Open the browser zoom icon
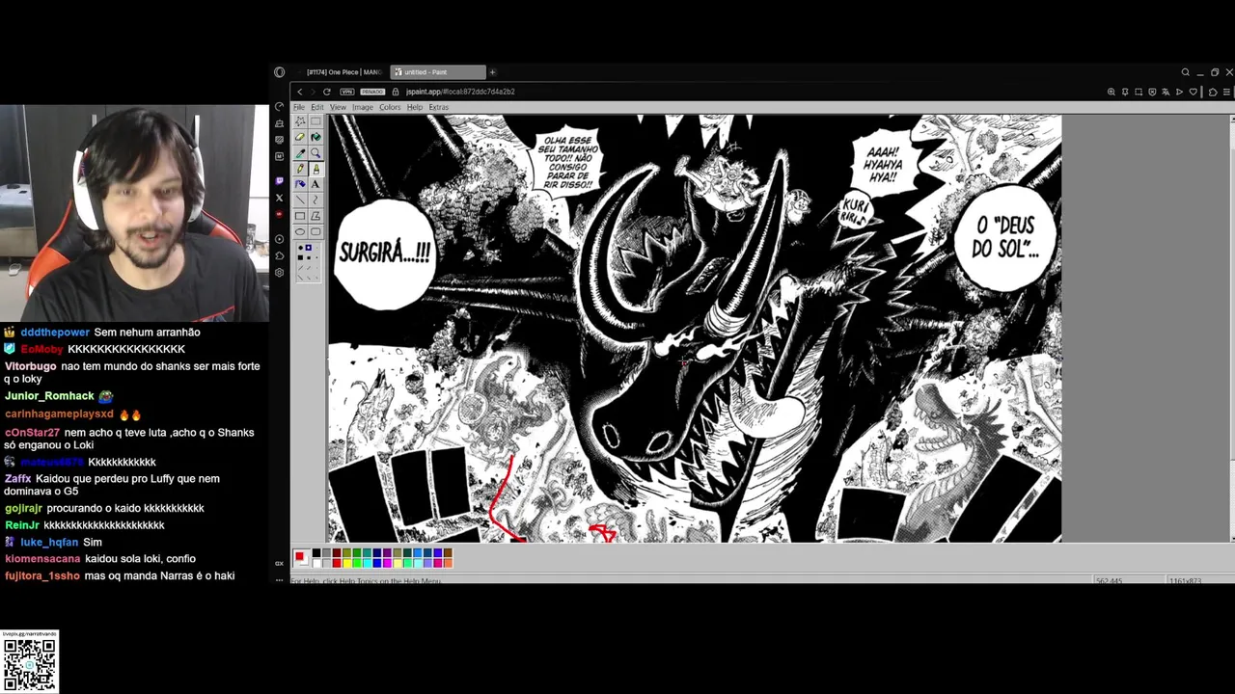 click(1111, 92)
